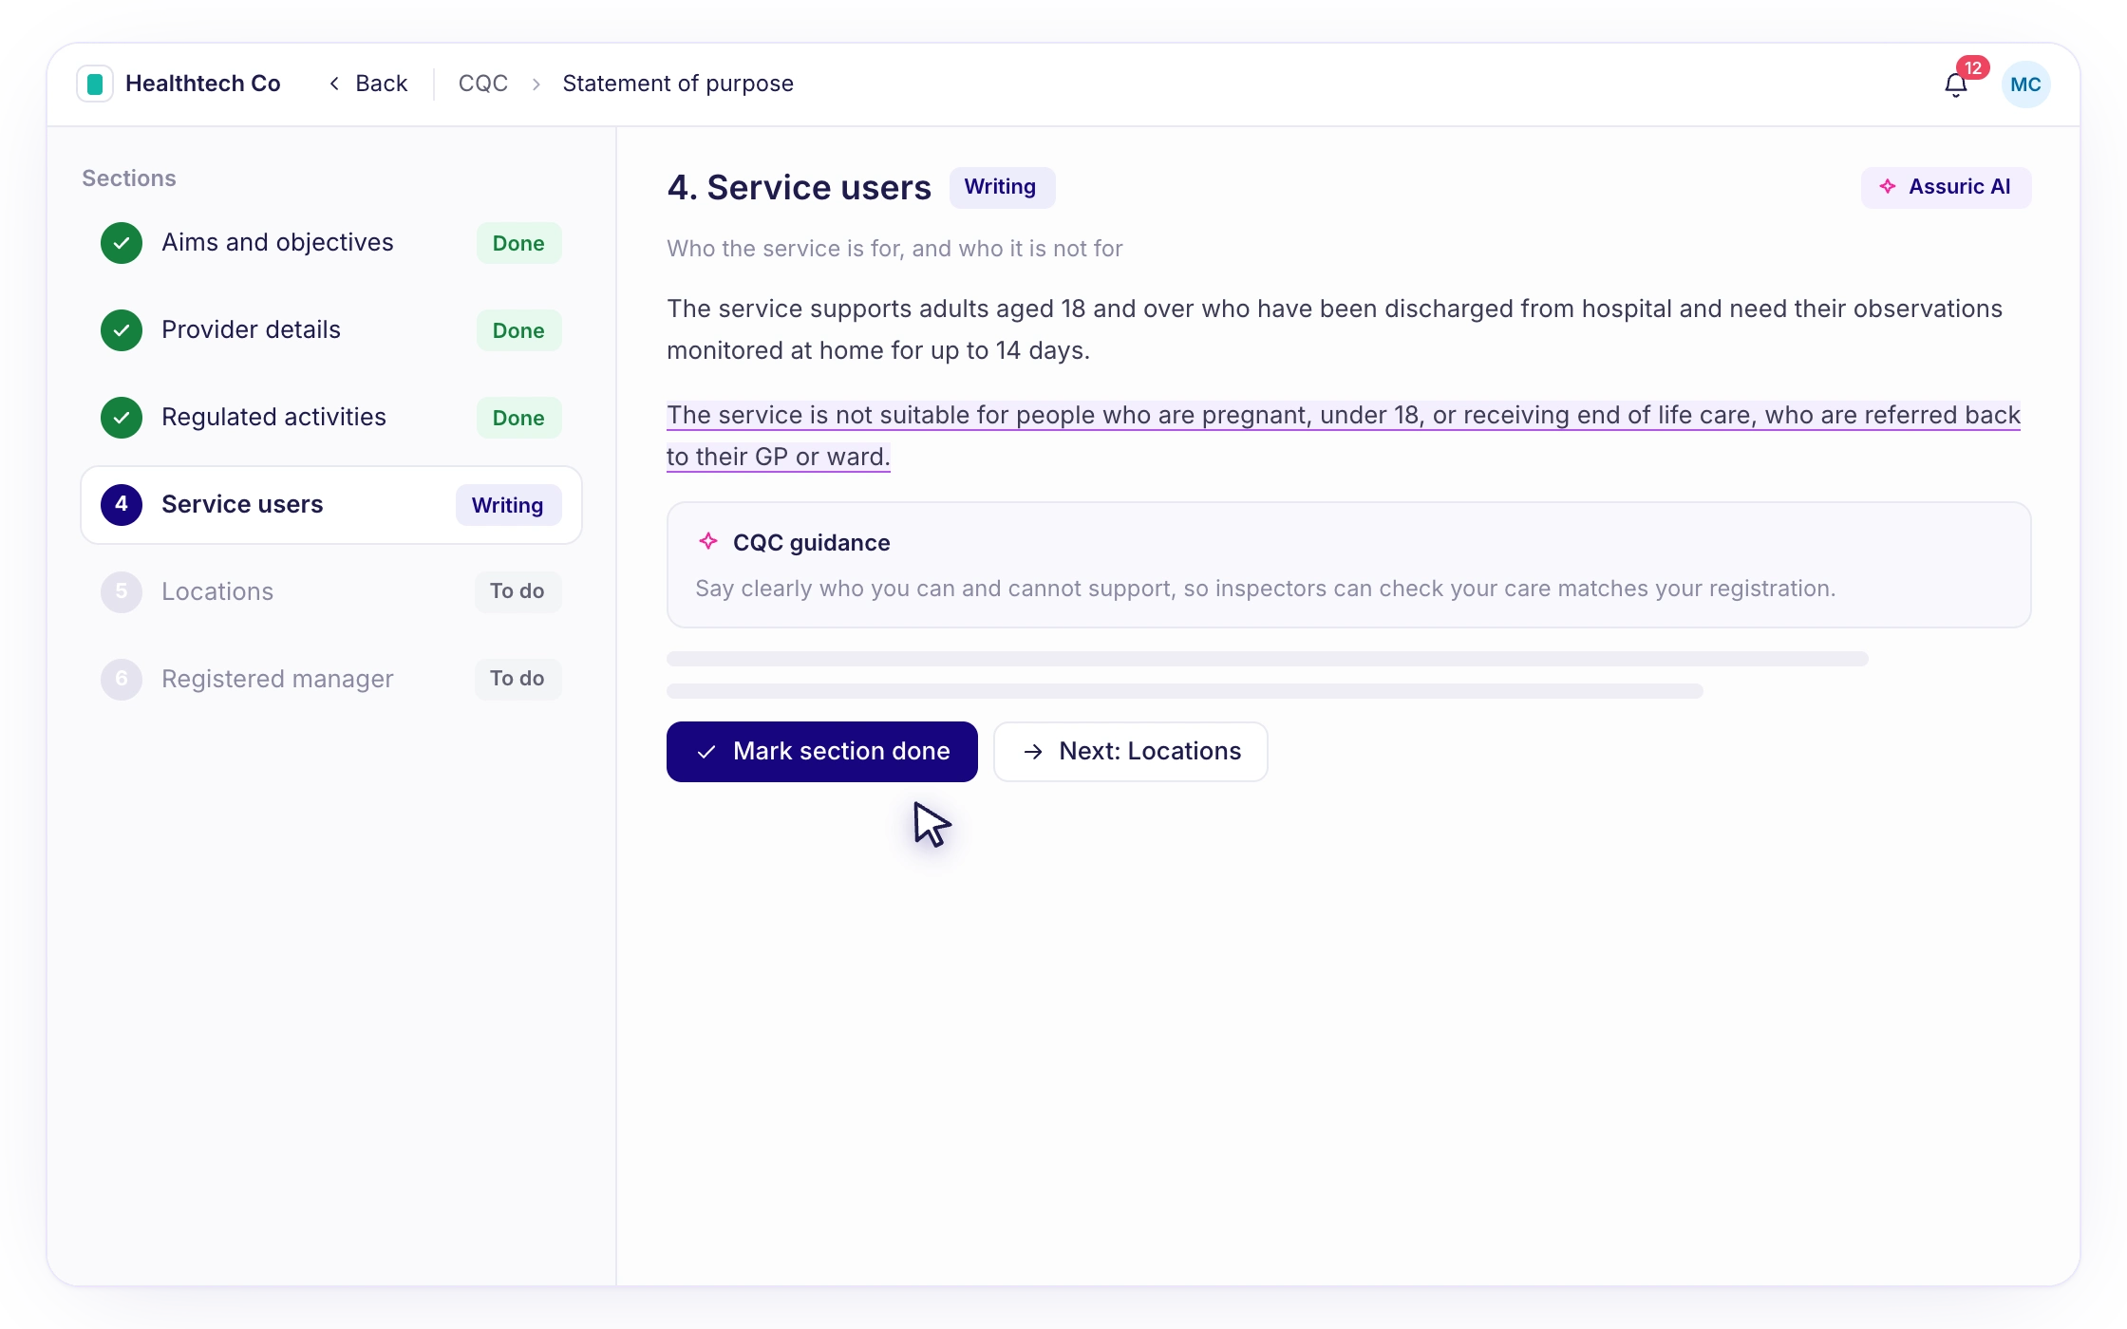Click the Writing badge in the sidebar
The image size is (2127, 1329).
pos(508,505)
